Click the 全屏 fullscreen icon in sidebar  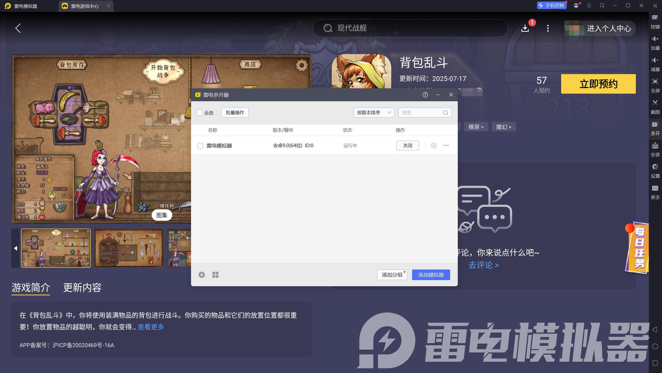click(655, 82)
